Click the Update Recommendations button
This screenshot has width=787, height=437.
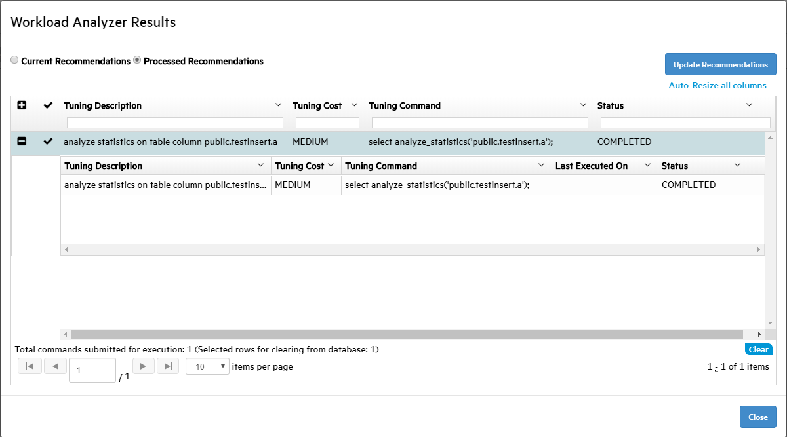click(720, 65)
